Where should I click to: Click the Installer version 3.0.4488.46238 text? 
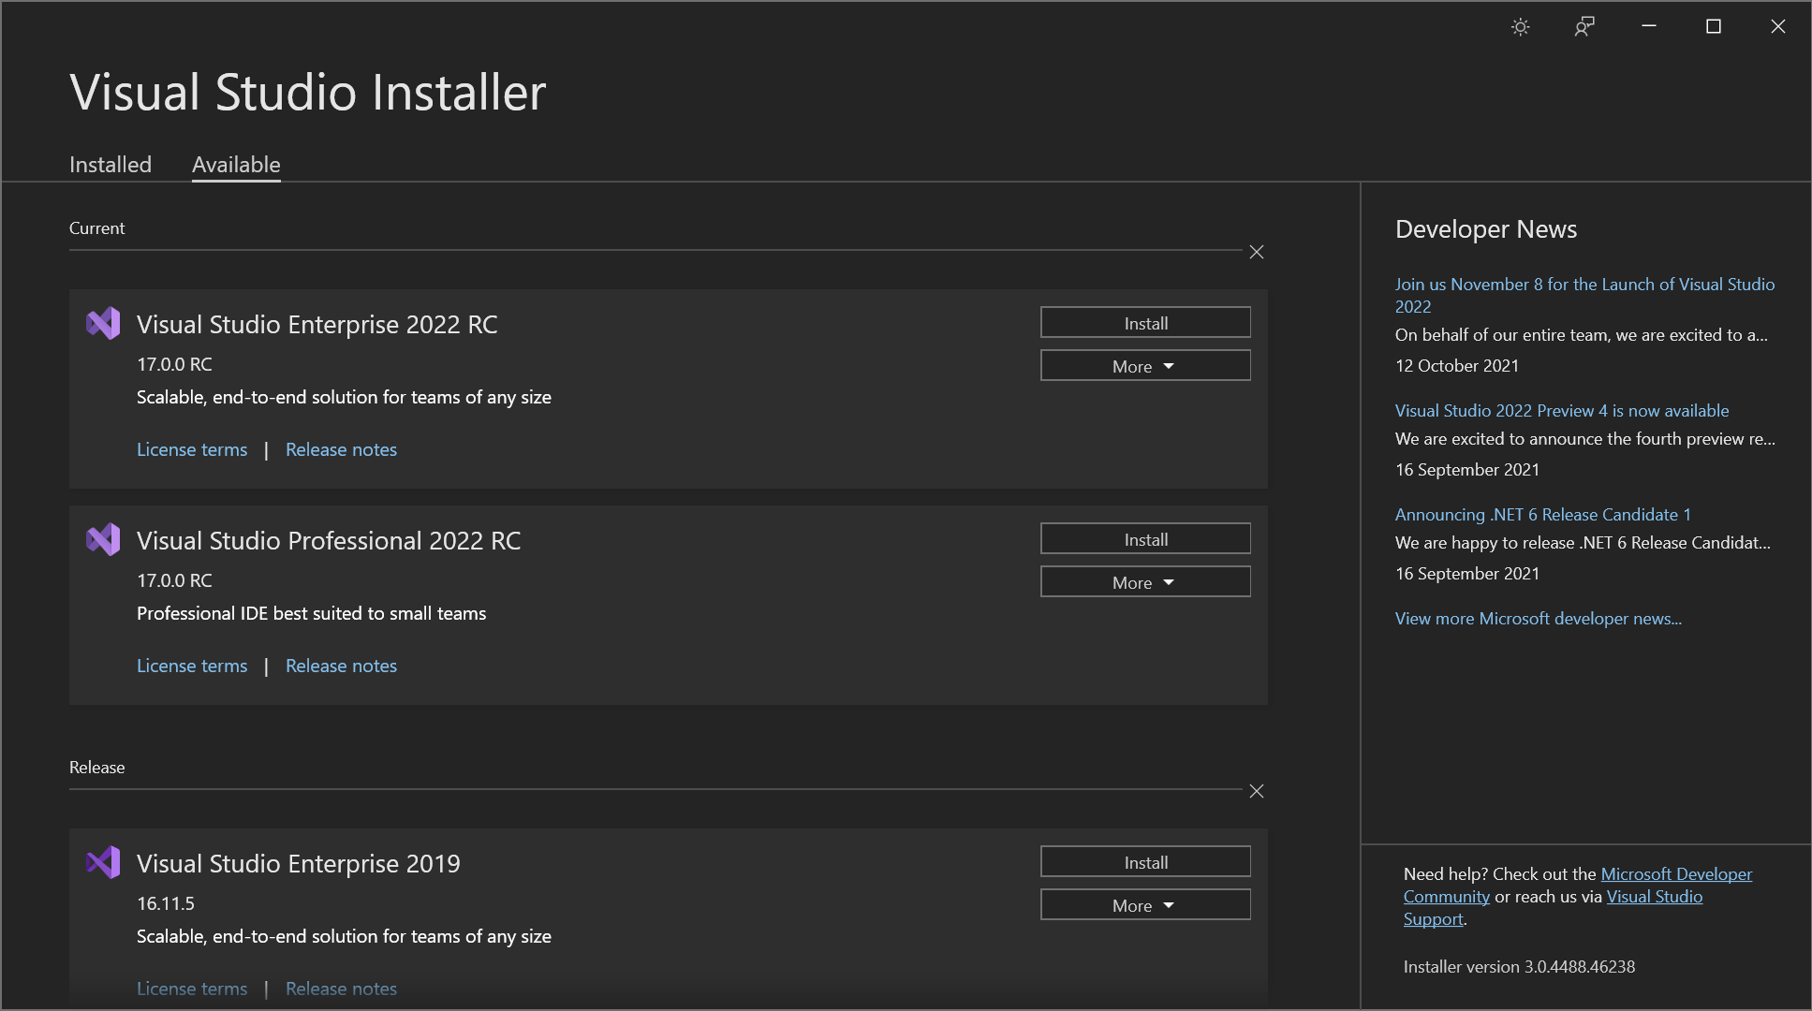1519,967
